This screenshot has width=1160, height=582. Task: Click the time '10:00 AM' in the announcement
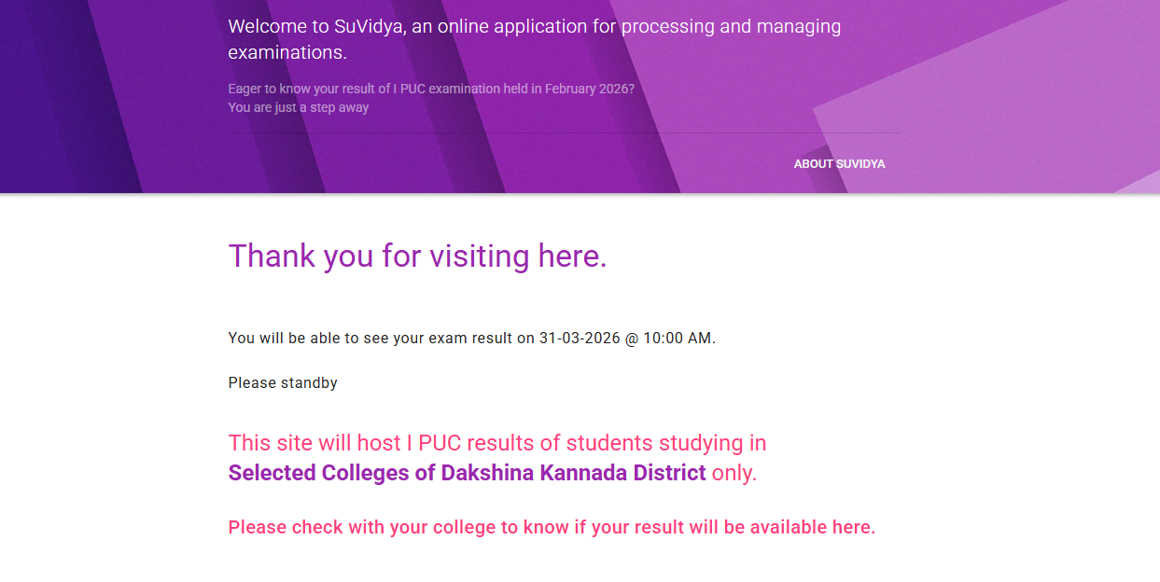pos(678,338)
